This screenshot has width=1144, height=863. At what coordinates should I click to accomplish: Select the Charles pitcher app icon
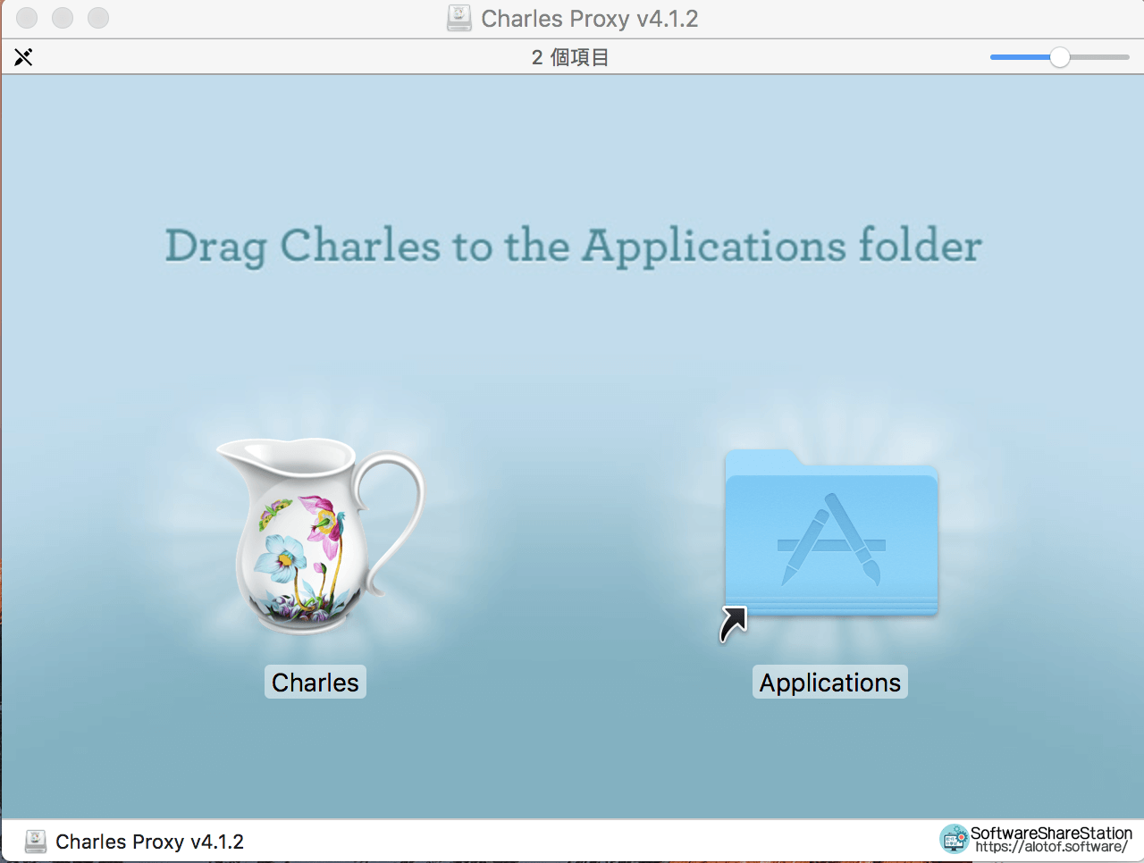321,536
